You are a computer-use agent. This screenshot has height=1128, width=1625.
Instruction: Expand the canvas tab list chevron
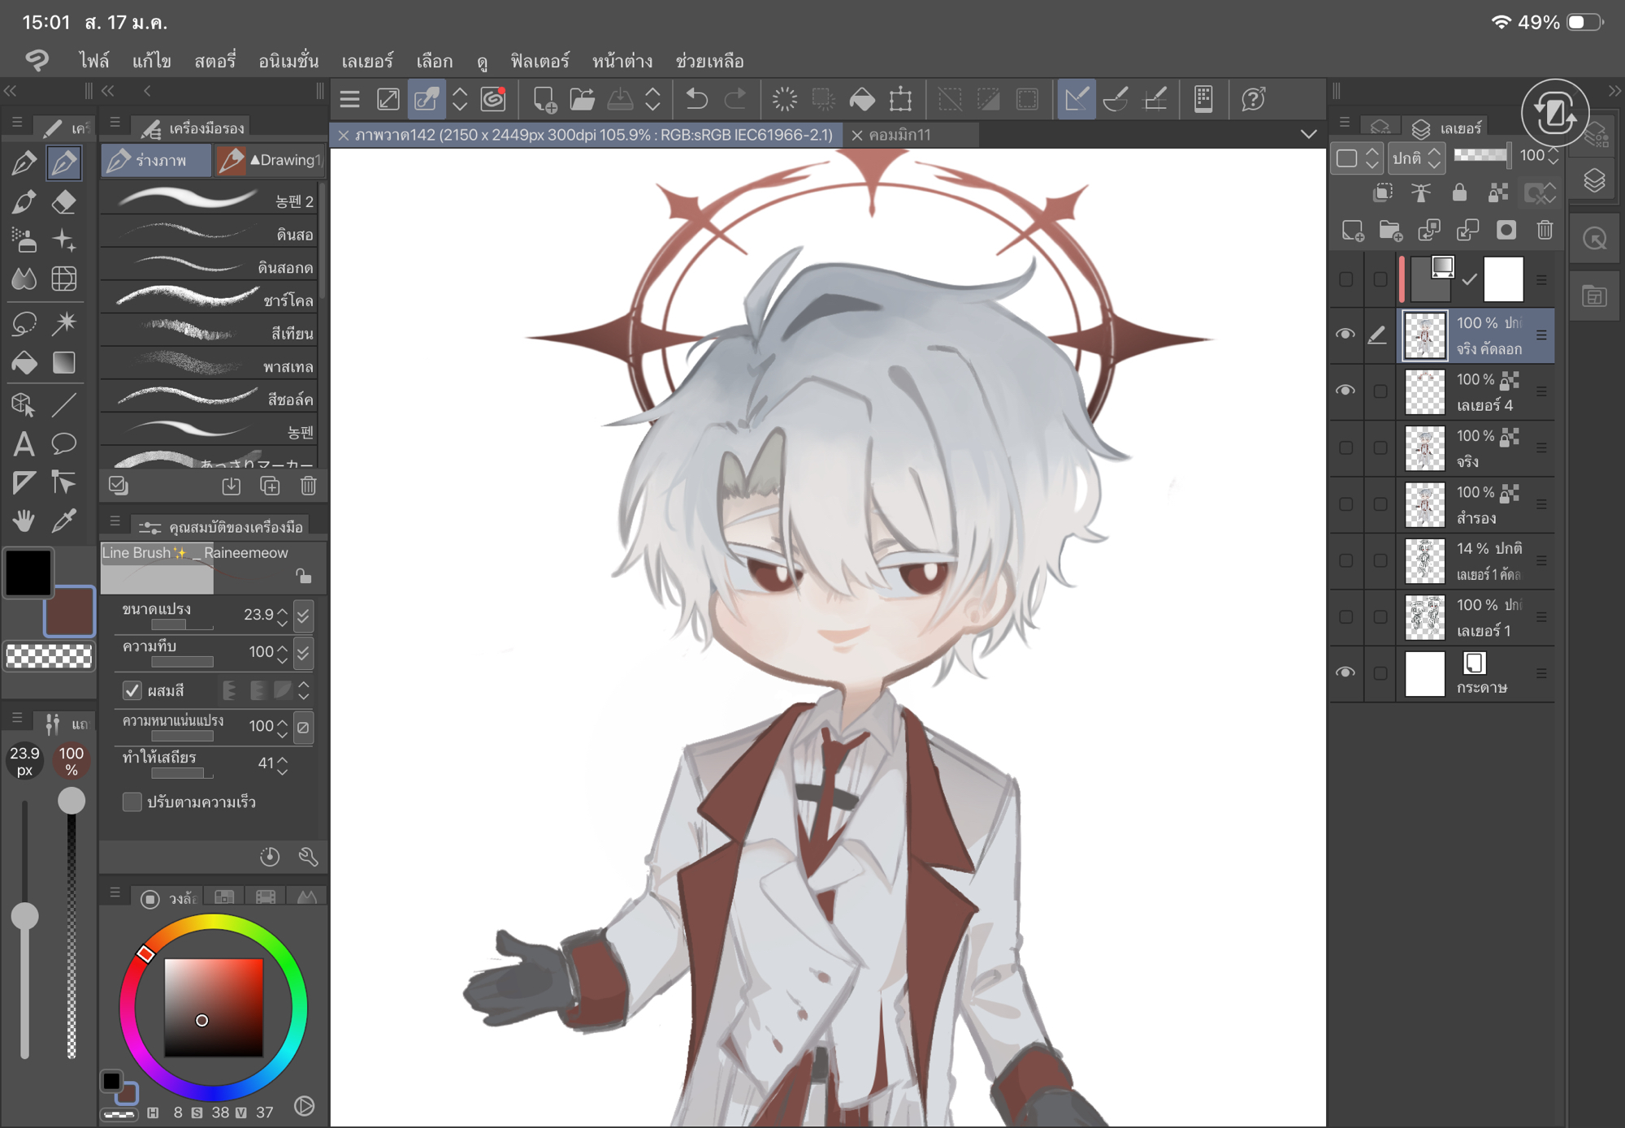click(1308, 135)
